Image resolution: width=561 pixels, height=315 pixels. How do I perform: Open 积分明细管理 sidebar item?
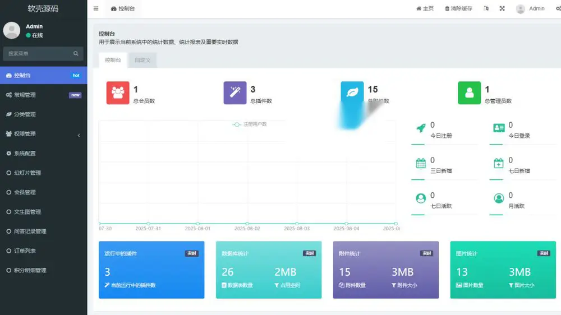(43, 270)
